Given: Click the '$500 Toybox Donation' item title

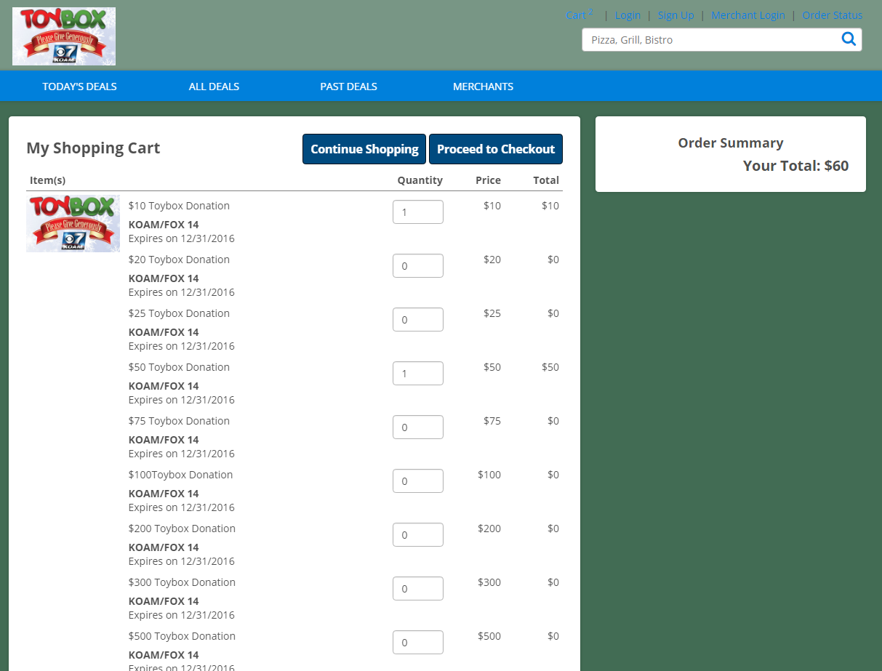Looking at the screenshot, I should (x=182, y=636).
